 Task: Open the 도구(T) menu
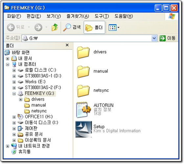click(x=102, y=16)
